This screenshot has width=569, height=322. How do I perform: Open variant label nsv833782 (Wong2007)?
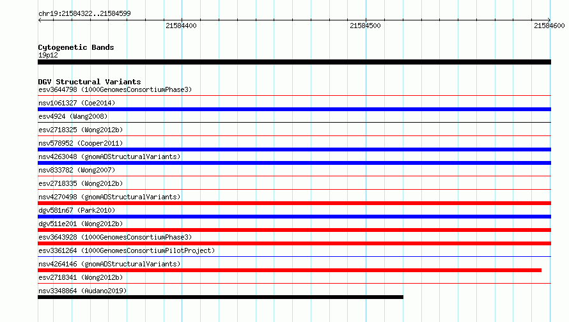click(77, 170)
